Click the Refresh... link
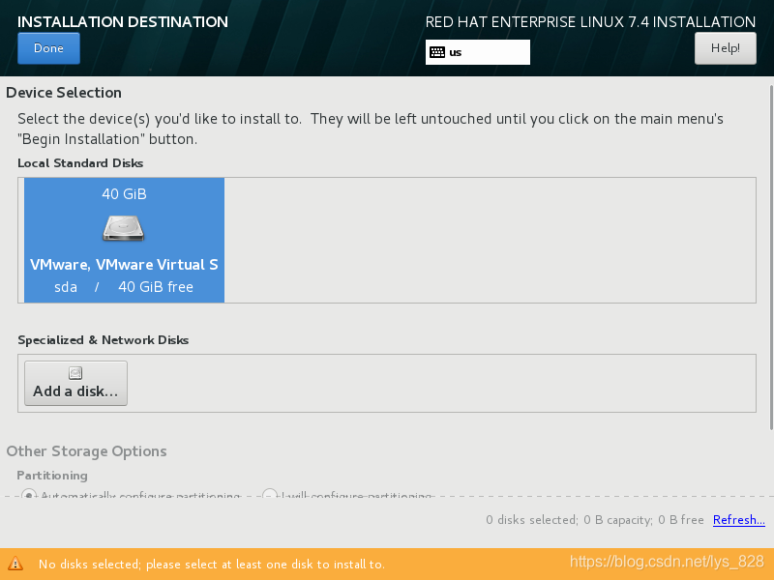This screenshot has height=580, width=774. (739, 520)
